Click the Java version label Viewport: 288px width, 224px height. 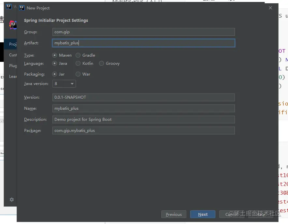36,84
